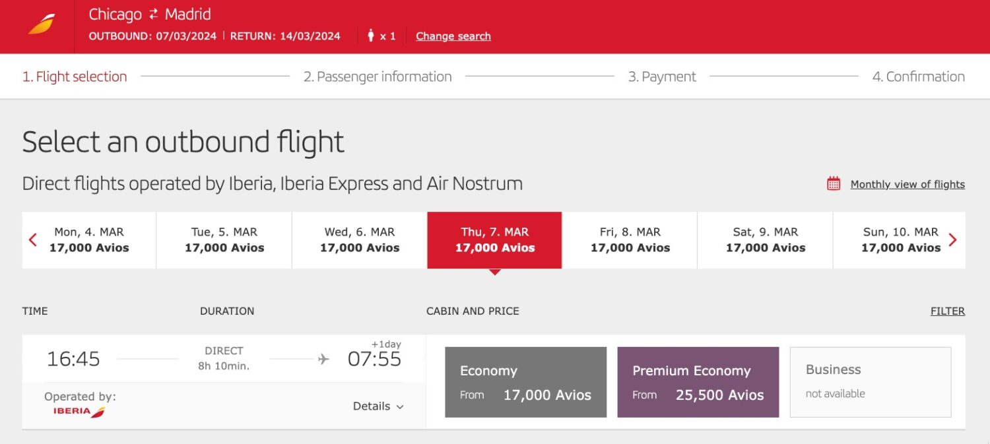
Task: Select Tue, 5. MAR date tab
Action: click(224, 240)
